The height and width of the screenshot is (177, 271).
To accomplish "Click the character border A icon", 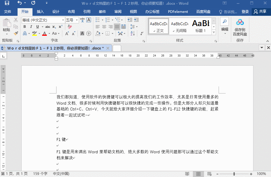I will [89, 20].
